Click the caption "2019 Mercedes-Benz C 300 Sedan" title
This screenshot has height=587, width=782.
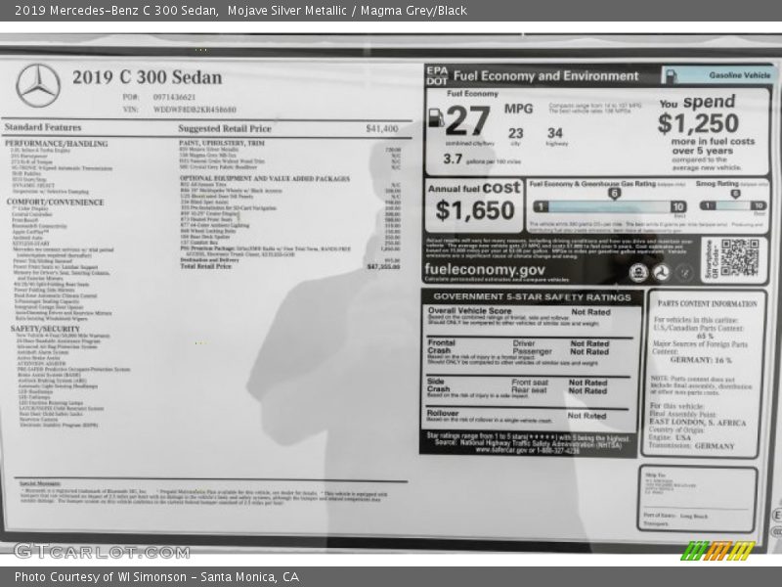(116, 11)
